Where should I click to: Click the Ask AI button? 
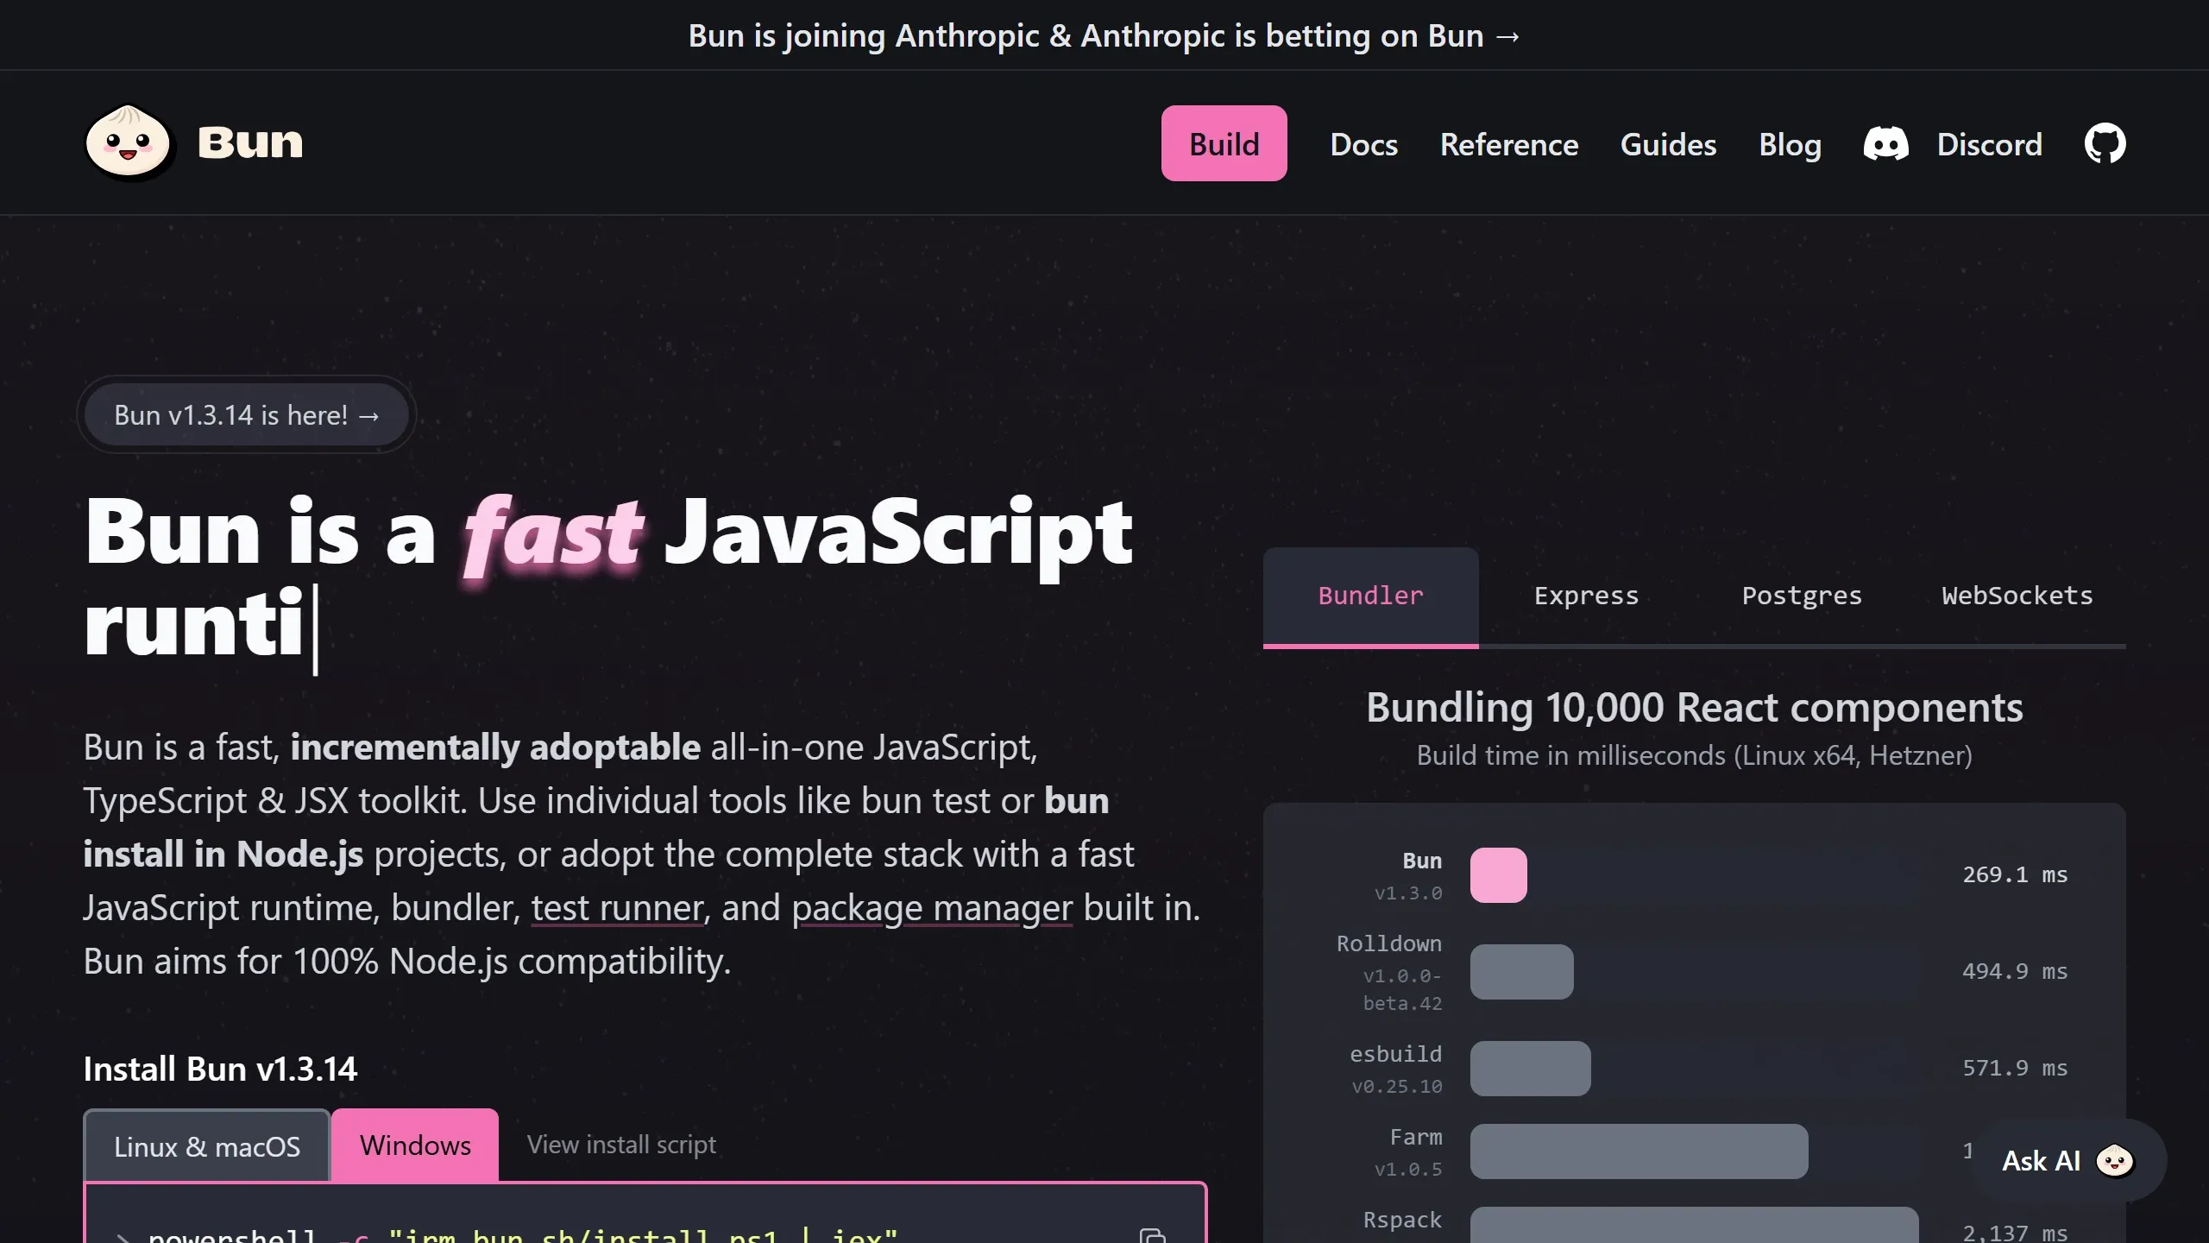(x=2067, y=1160)
